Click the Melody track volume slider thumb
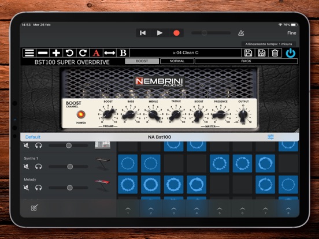 (x=70, y=188)
